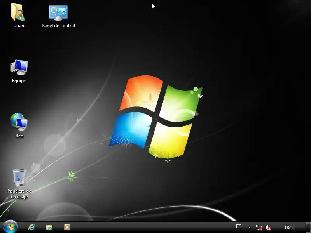Select the Papelera de reciclaje icon
Image resolution: width=311 pixels, height=233 pixels.
[19, 177]
